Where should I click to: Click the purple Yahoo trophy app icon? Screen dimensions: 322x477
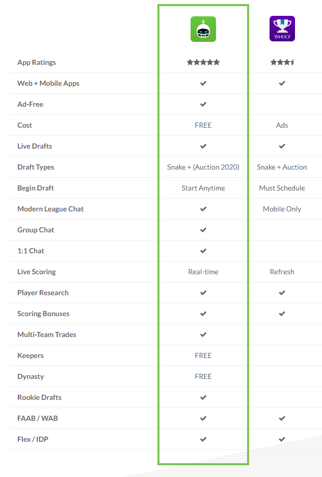(x=282, y=29)
